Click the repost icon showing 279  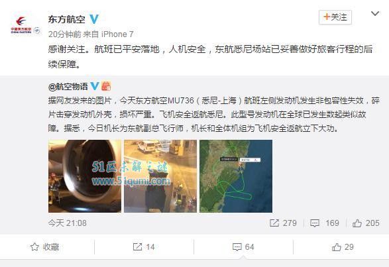274,223
